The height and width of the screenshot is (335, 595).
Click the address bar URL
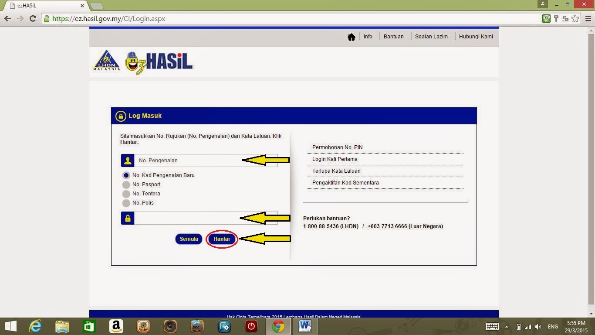point(108,19)
